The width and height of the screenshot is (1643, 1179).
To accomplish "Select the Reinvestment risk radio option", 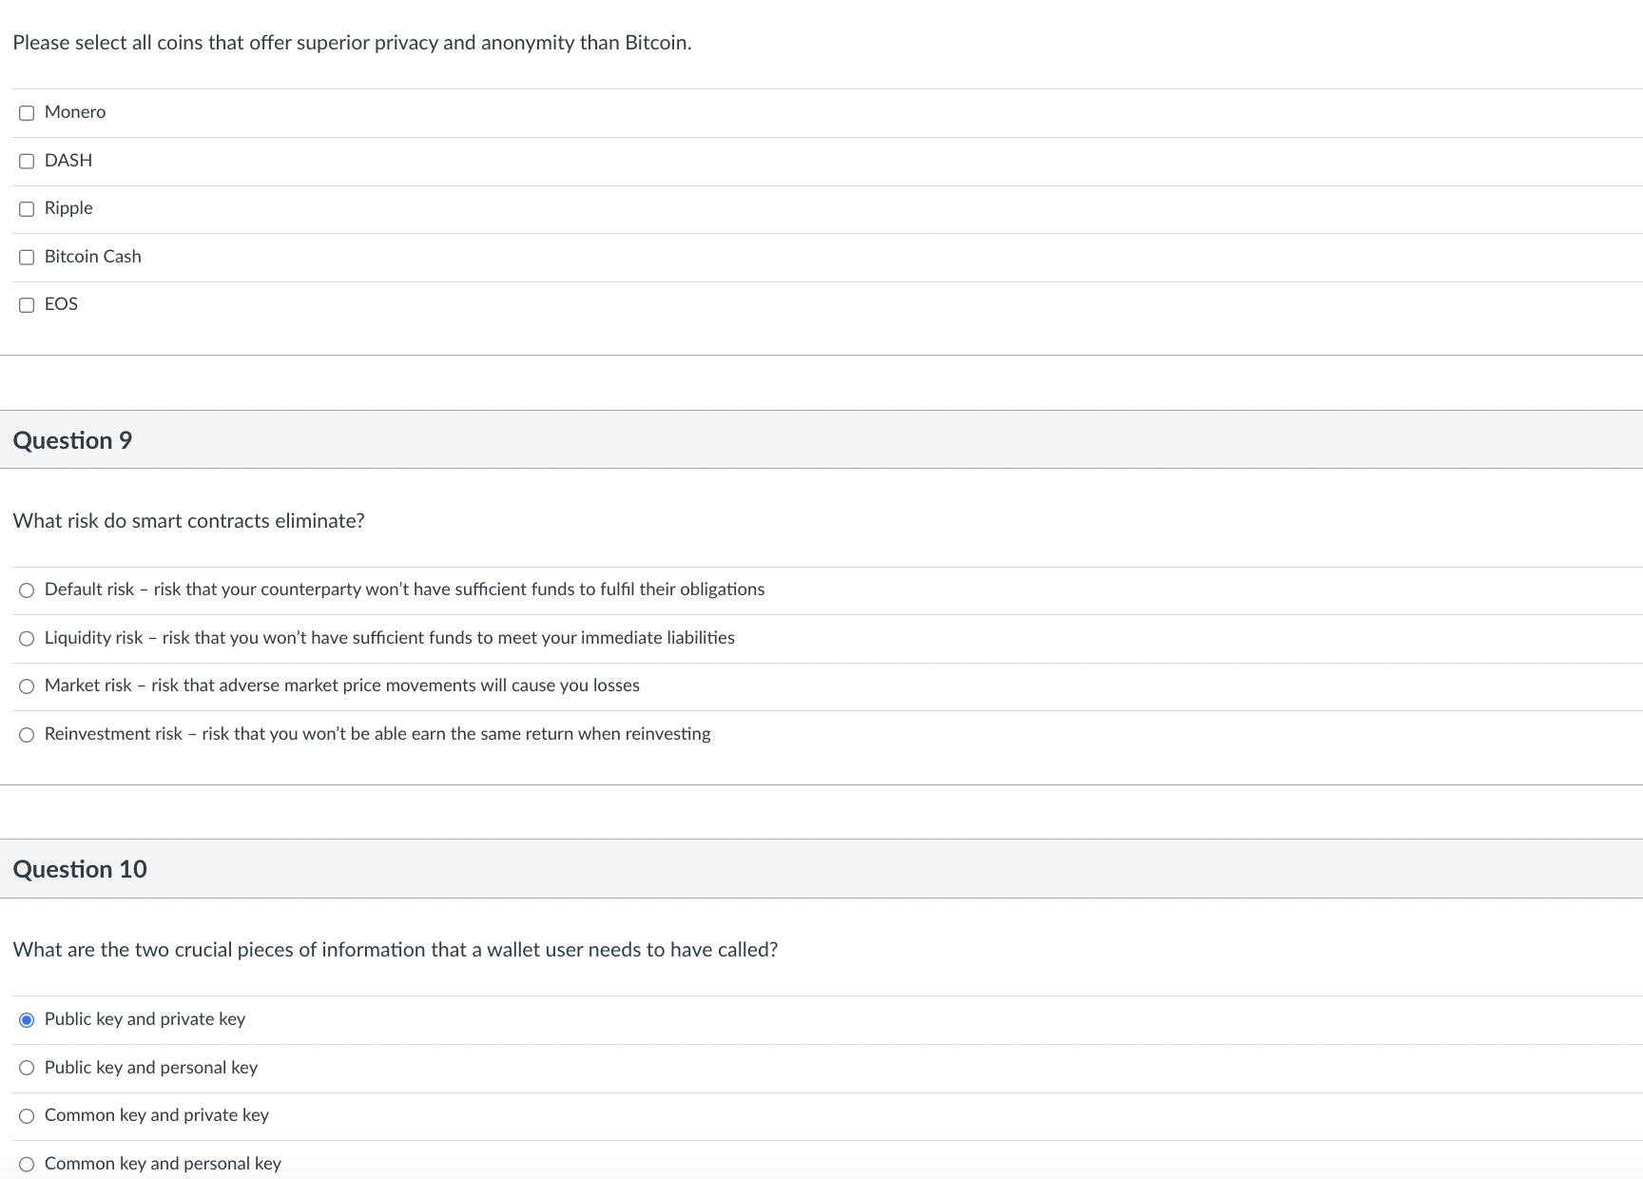I will (x=27, y=735).
